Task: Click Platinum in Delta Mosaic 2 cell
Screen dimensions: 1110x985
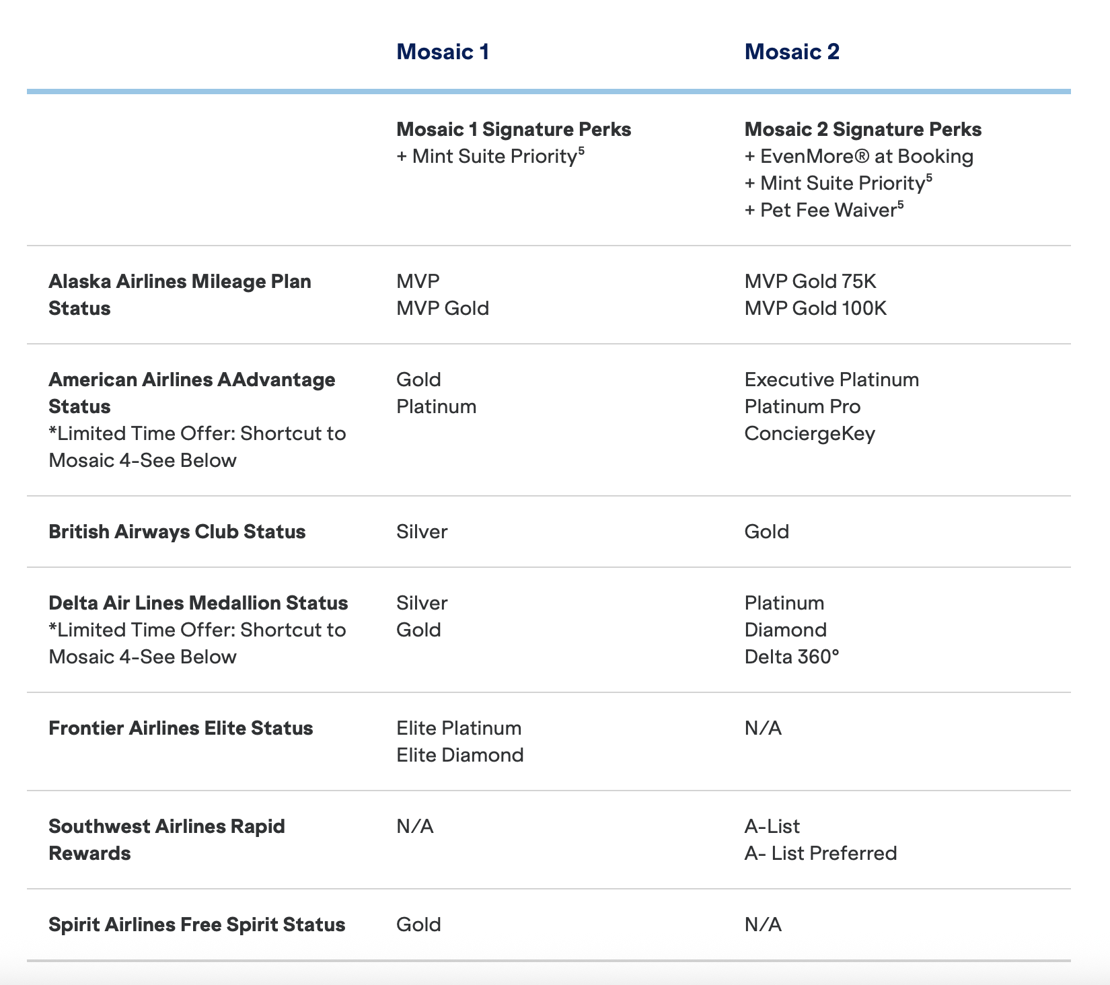Action: [x=784, y=603]
